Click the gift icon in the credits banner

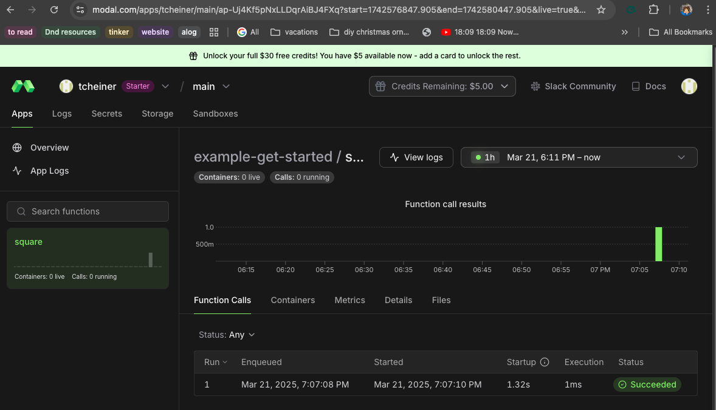(193, 56)
